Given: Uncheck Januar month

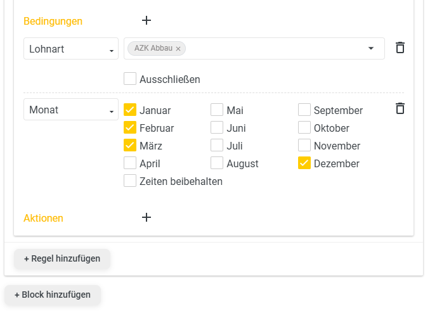Looking at the screenshot, I should [x=130, y=110].
